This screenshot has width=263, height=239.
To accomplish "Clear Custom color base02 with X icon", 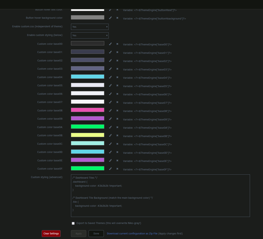I will click(x=117, y=61).
